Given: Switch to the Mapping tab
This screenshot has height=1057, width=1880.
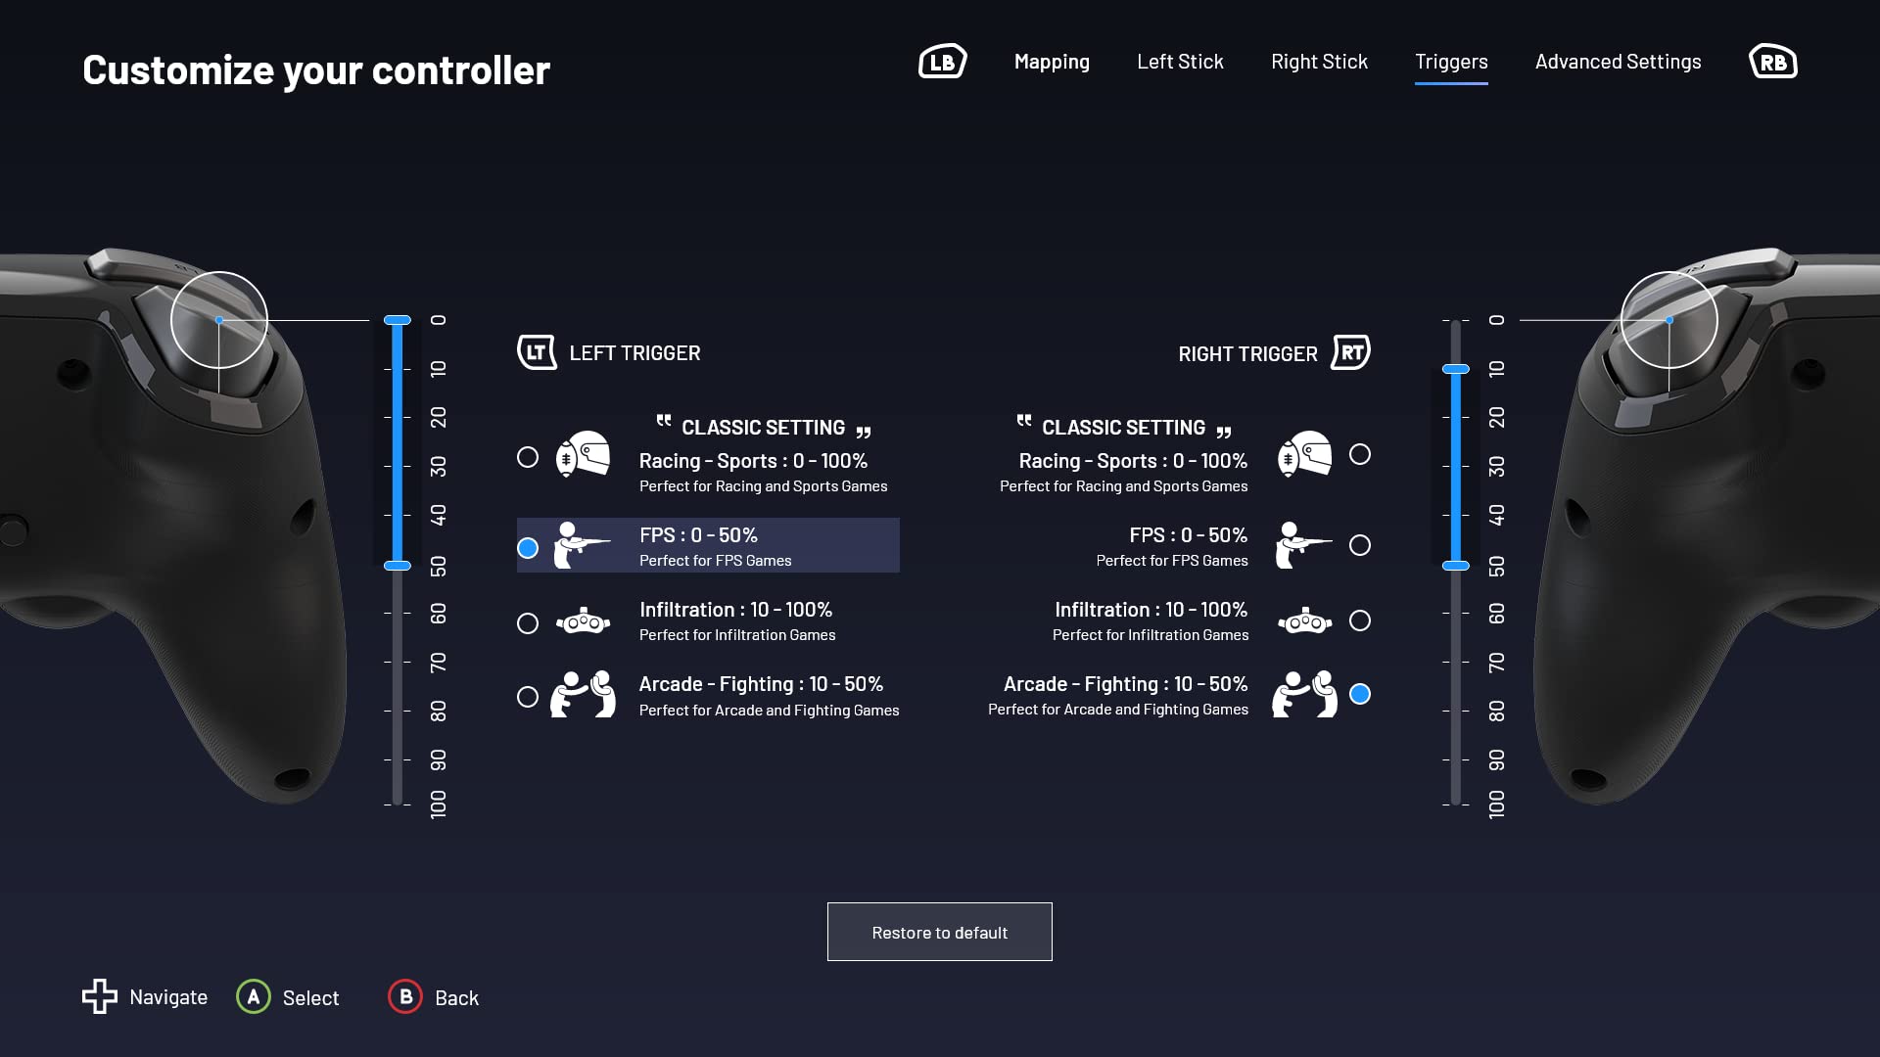Looking at the screenshot, I should (1053, 61).
